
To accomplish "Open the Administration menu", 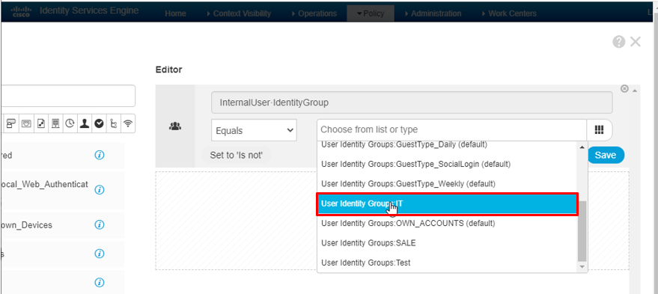I will [433, 13].
